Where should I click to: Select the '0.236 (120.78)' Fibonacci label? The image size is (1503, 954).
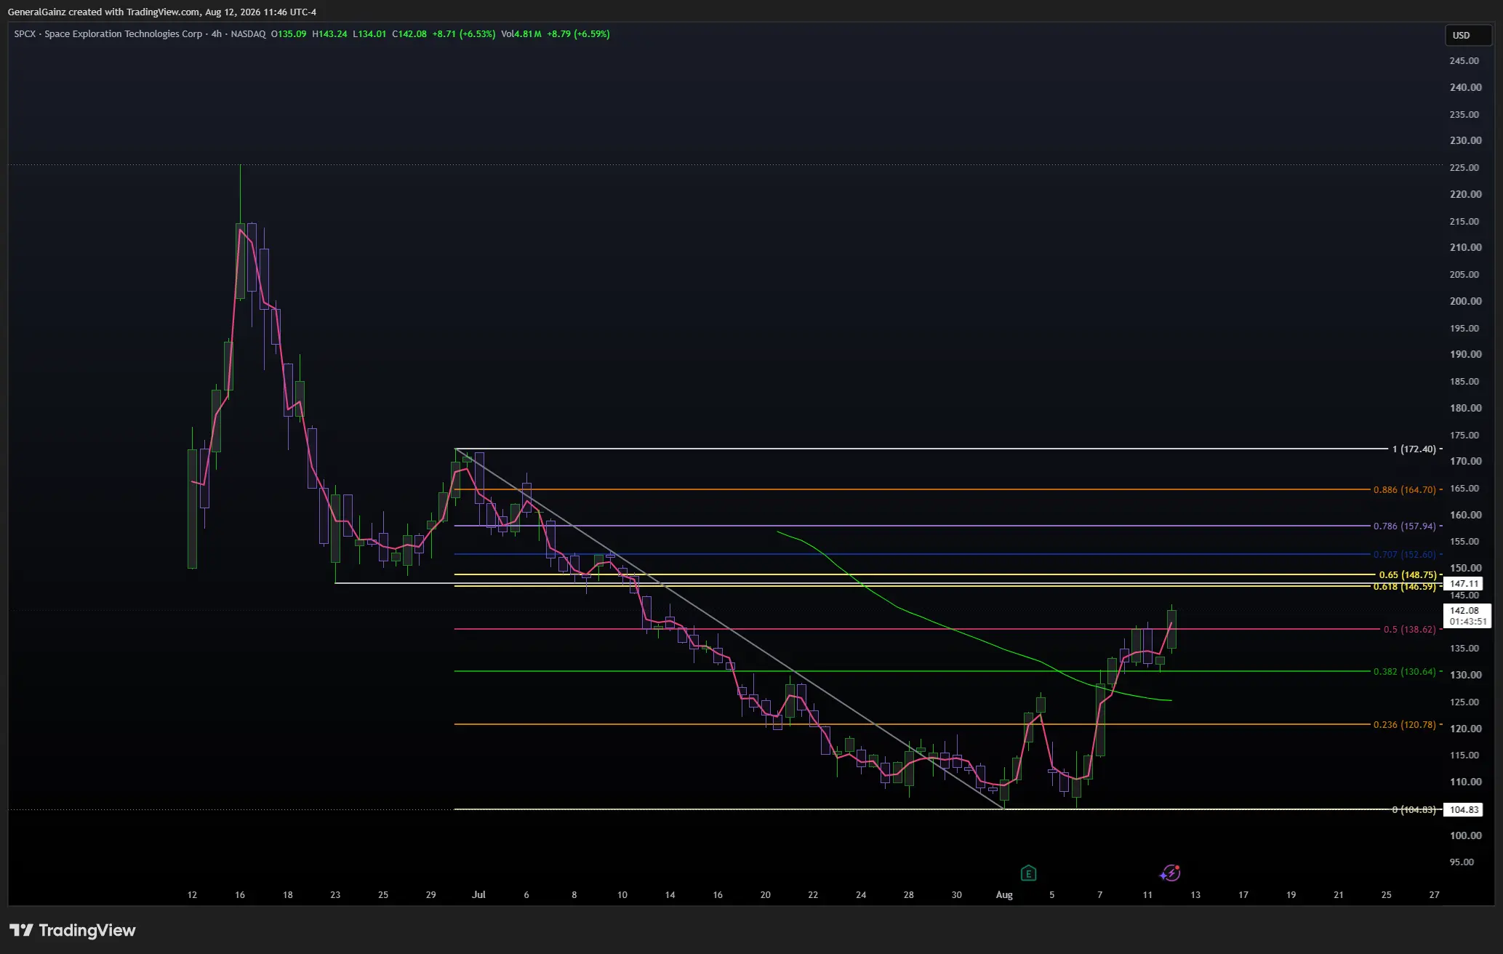click(1404, 725)
